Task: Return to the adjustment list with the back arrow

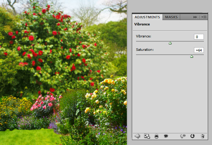Action: (x=137, y=136)
